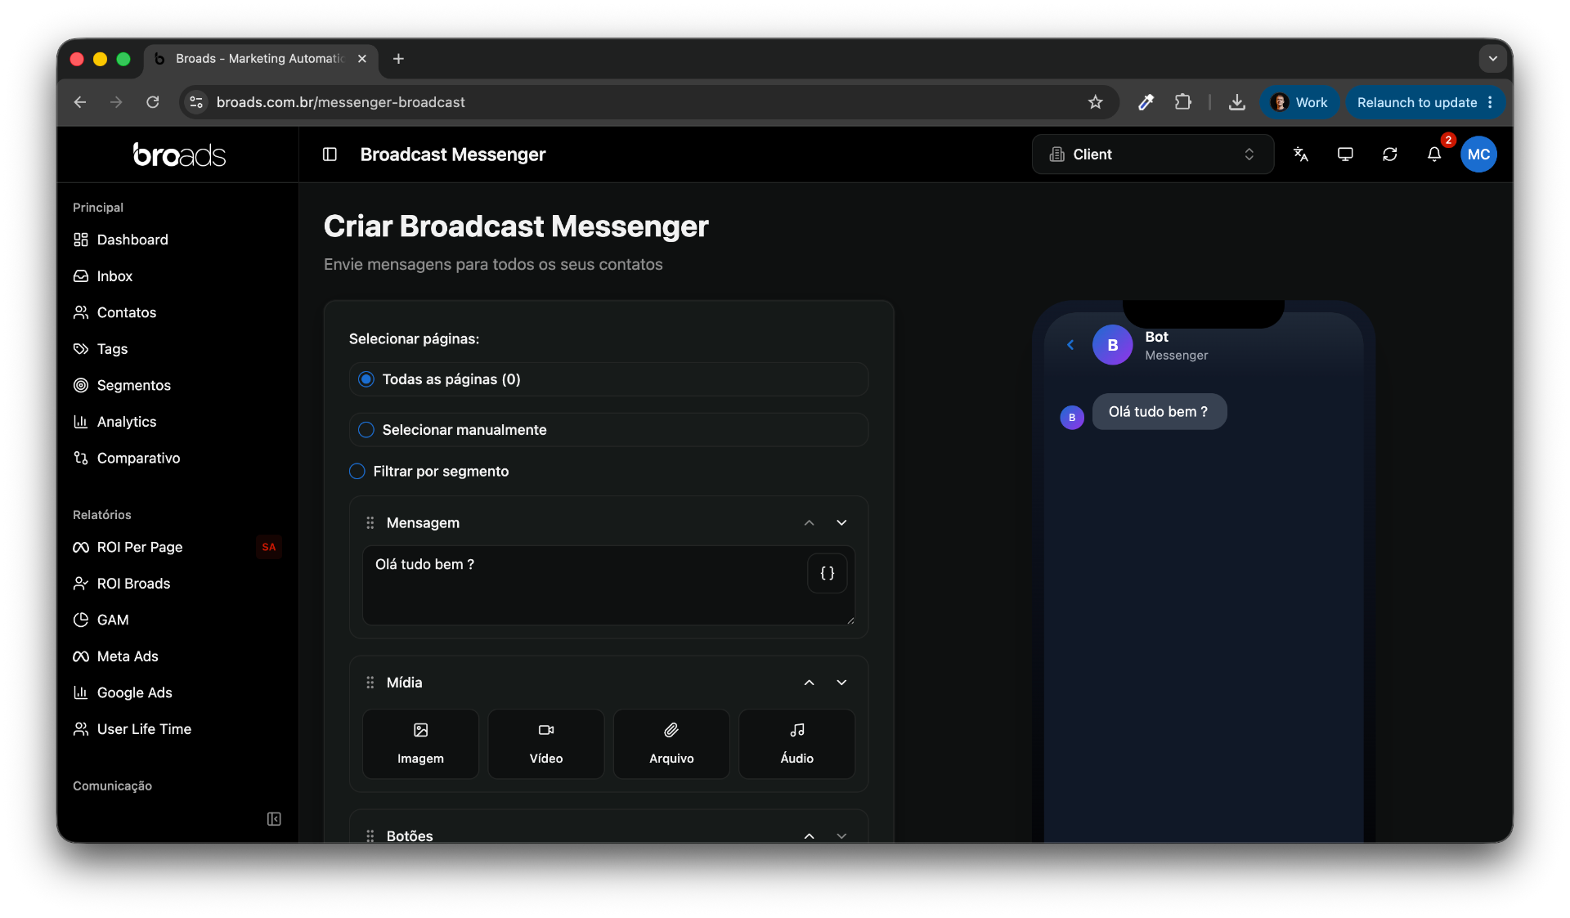Collapse sidebar using bottom panel icon
The image size is (1570, 918).
274,819
